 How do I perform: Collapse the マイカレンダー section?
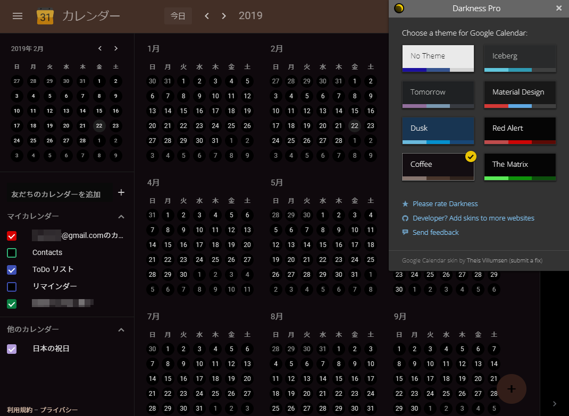[121, 217]
